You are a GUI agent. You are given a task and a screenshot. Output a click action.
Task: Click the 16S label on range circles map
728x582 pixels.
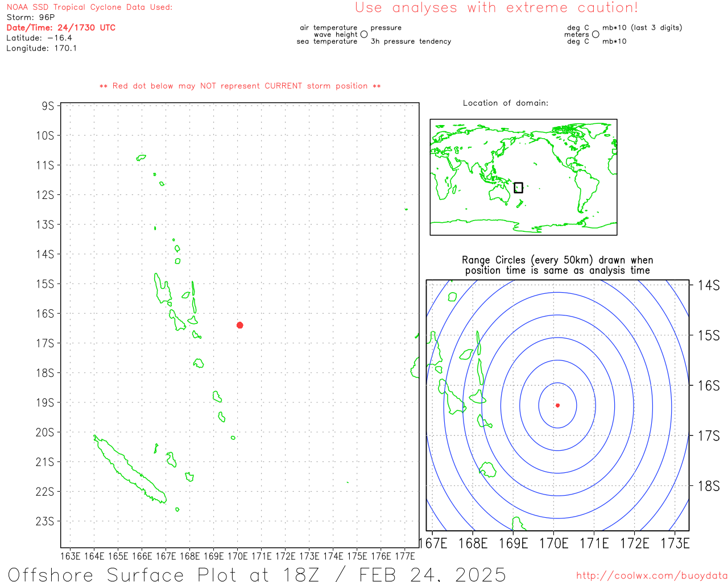(x=709, y=386)
